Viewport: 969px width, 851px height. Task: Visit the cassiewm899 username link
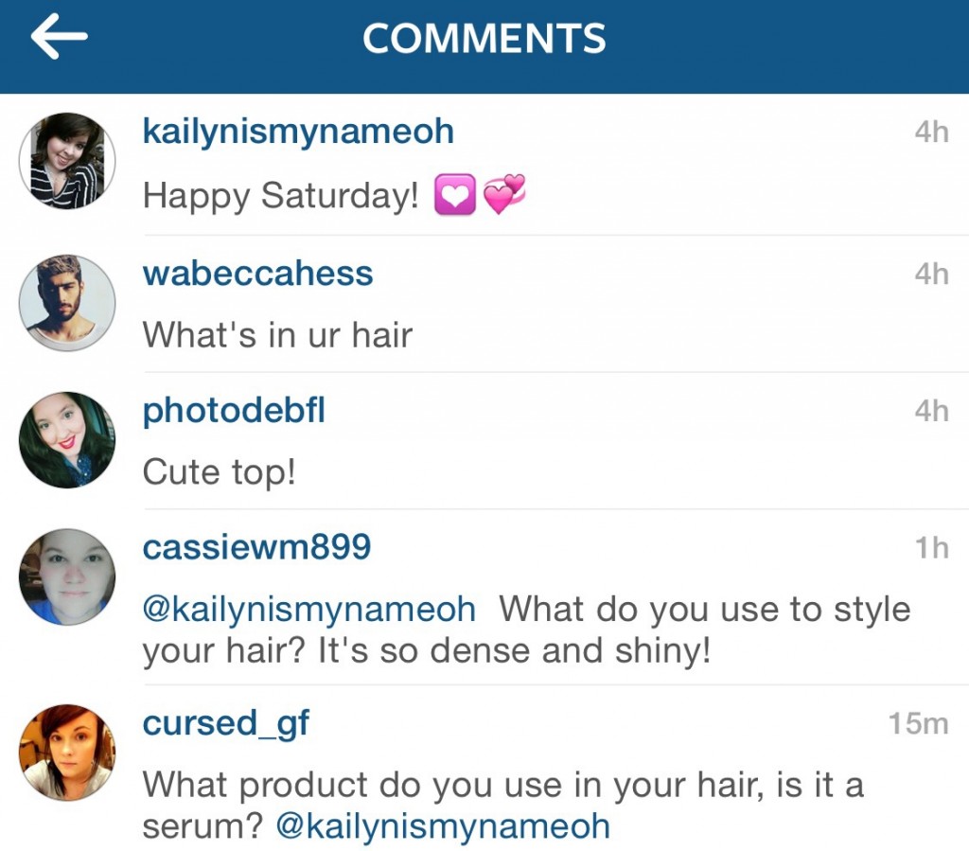[256, 547]
